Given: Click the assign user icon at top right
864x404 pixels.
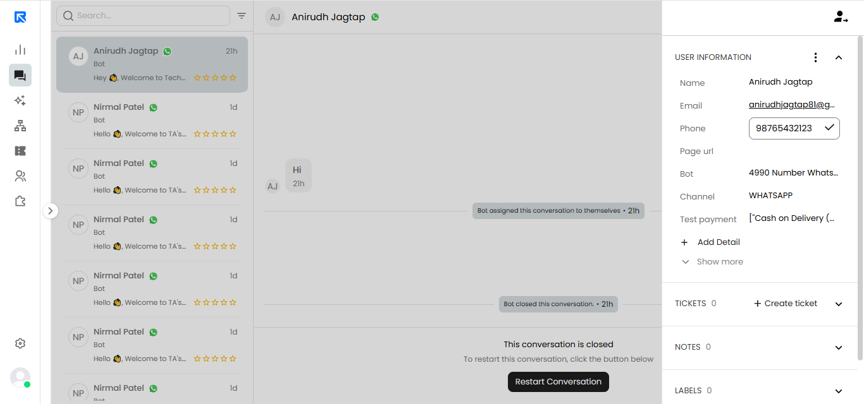Looking at the screenshot, I should click(x=841, y=17).
